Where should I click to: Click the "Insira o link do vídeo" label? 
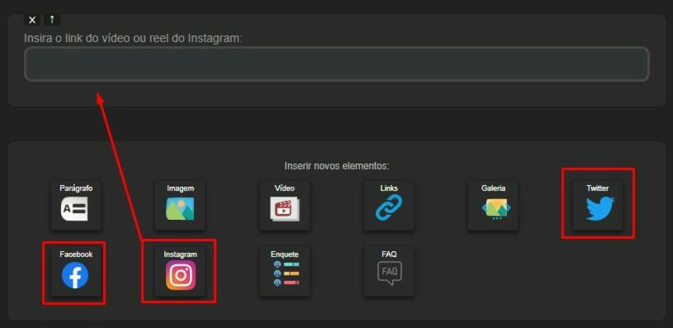(133, 38)
